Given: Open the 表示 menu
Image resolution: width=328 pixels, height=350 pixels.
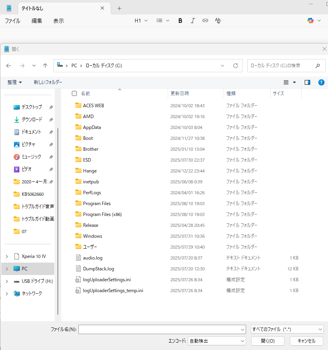Looking at the screenshot, I should [x=59, y=21].
